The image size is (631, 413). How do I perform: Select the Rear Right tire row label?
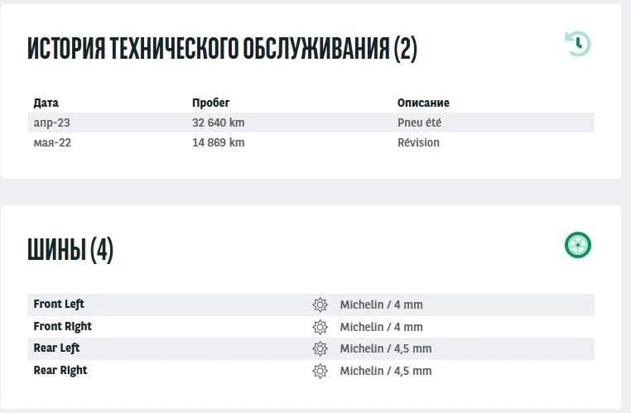pyautogui.click(x=60, y=371)
